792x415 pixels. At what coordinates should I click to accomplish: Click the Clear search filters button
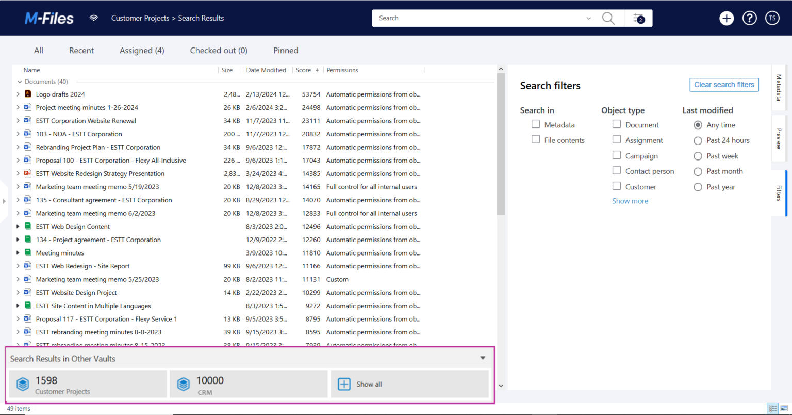click(724, 84)
